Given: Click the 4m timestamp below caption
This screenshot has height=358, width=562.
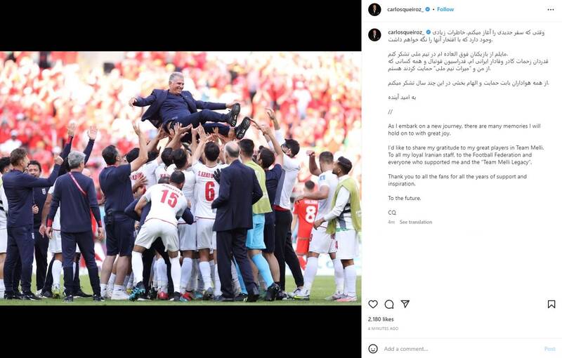Looking at the screenshot, I should (x=391, y=222).
